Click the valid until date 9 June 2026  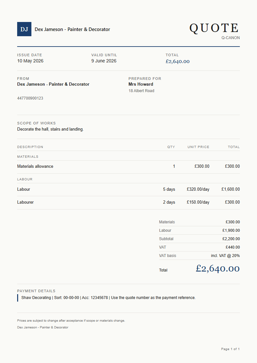pos(104,61)
